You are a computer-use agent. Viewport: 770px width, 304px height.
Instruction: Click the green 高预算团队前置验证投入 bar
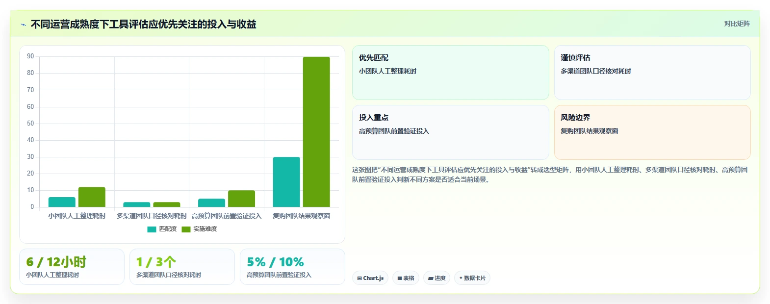241,199
